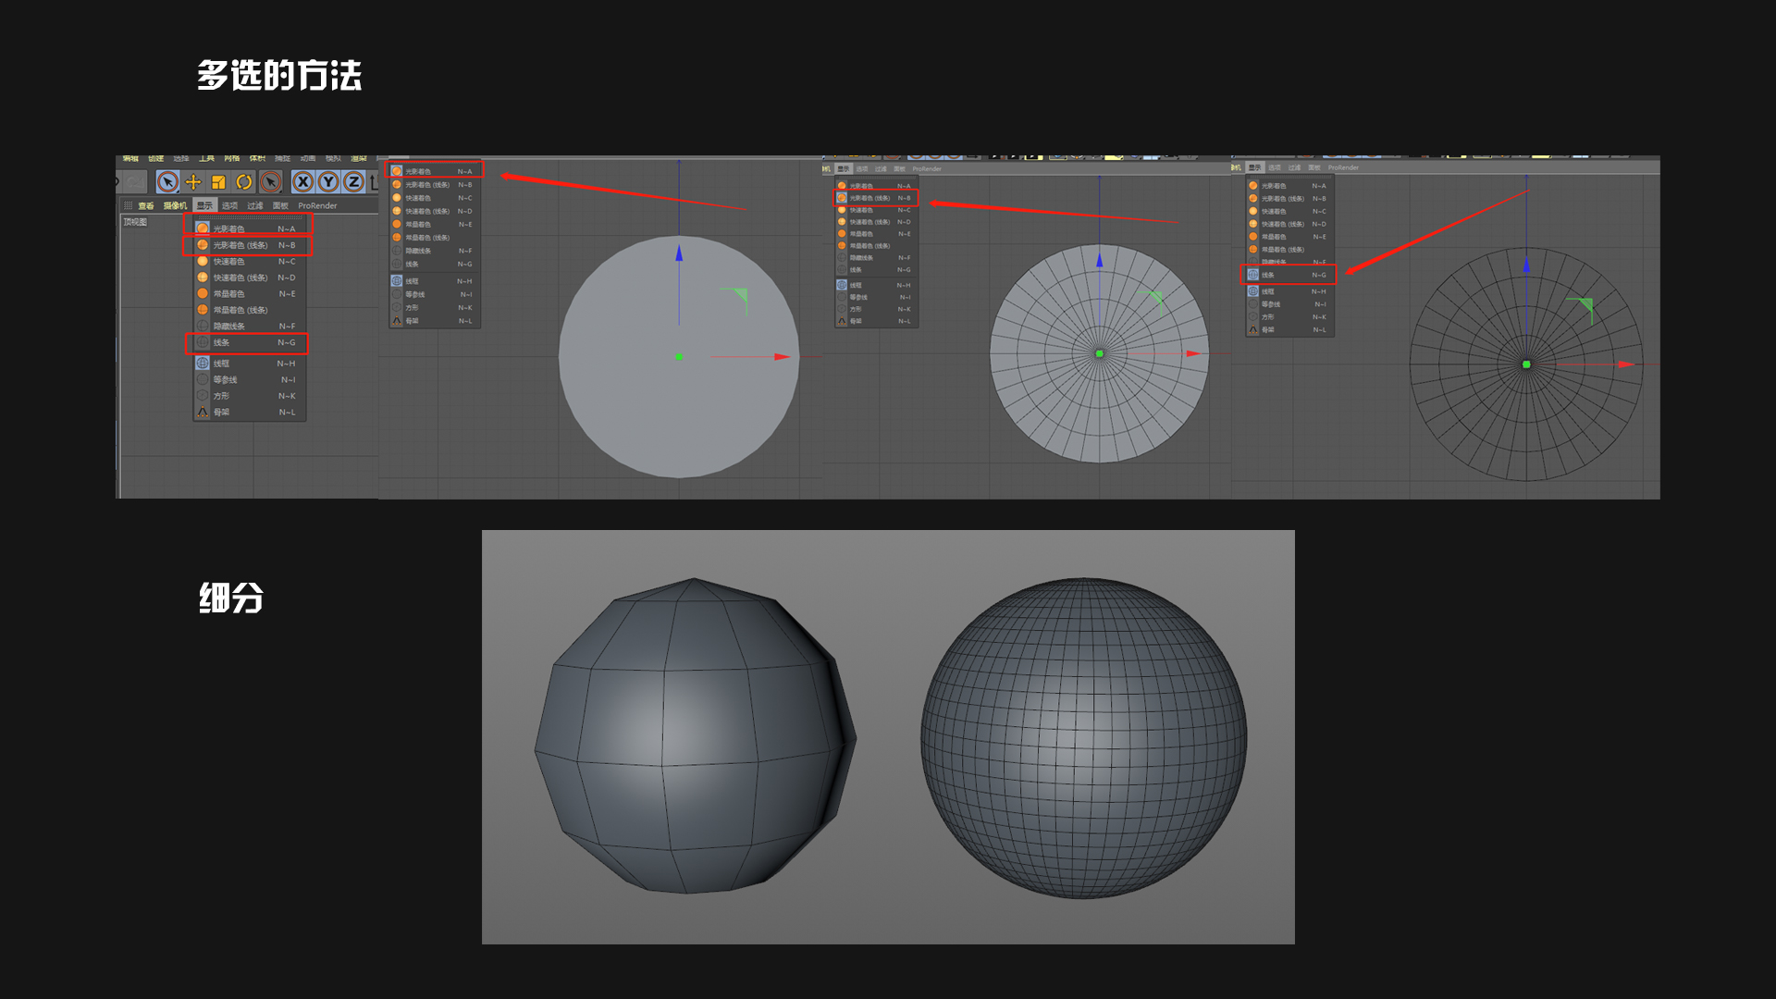Click the green center point on solid sphere

click(x=679, y=357)
